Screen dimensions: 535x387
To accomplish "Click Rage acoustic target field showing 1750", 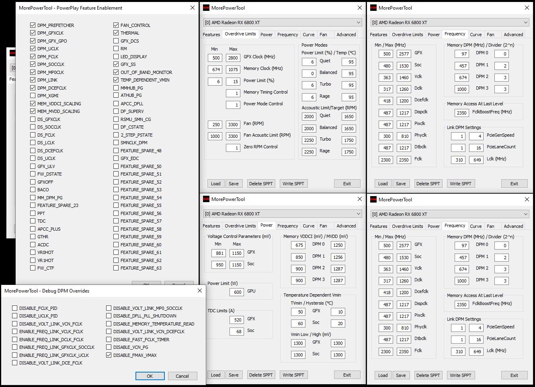I will tap(349, 152).
